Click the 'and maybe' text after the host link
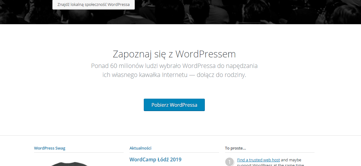Image resolution: width=361 pixels, height=166 pixels. tap(291, 160)
